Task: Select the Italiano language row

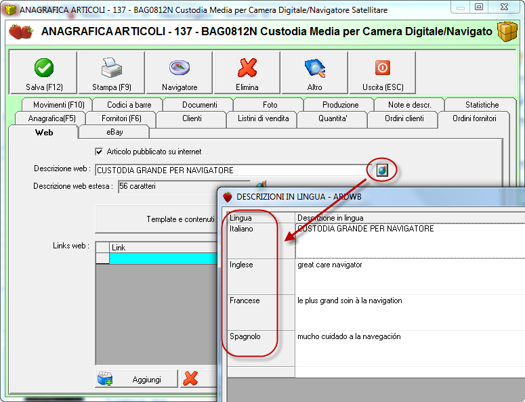Action: 261,241
